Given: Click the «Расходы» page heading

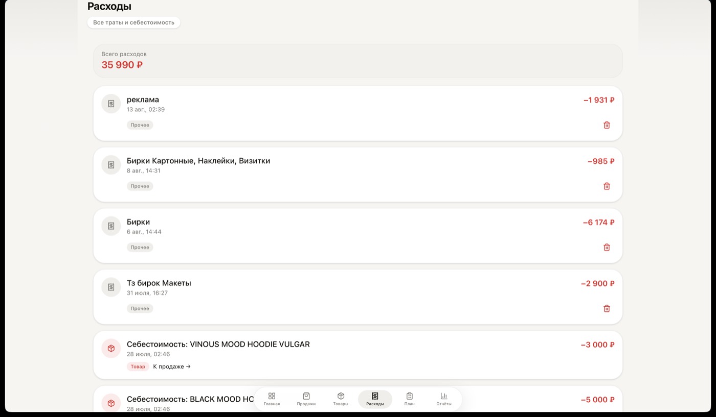Looking at the screenshot, I should [x=109, y=7].
